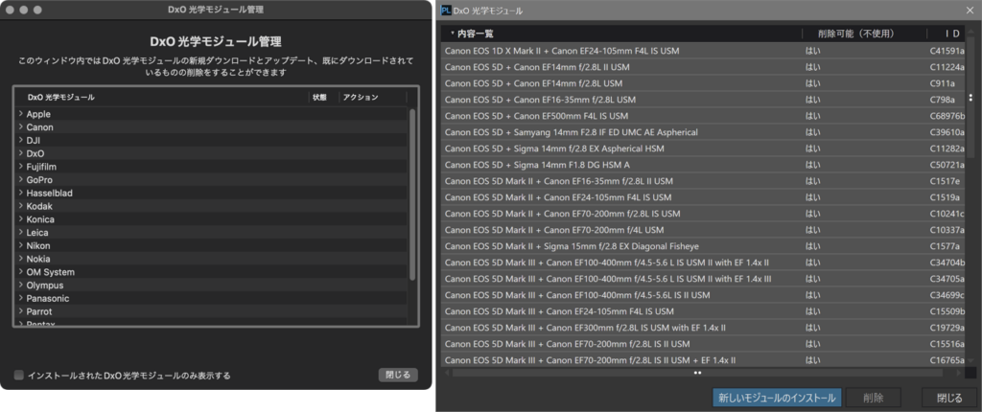This screenshot has width=982, height=412.
Task: Select Canon EOS 5D + EF16-35mm f/2.8L USM row
Action: (x=704, y=99)
